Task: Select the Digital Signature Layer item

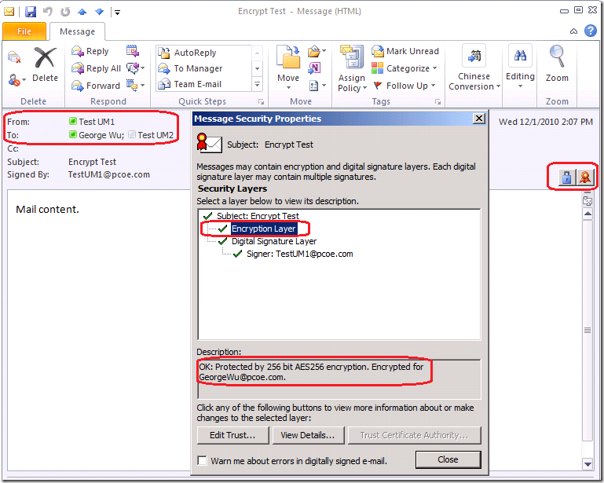Action: click(274, 242)
